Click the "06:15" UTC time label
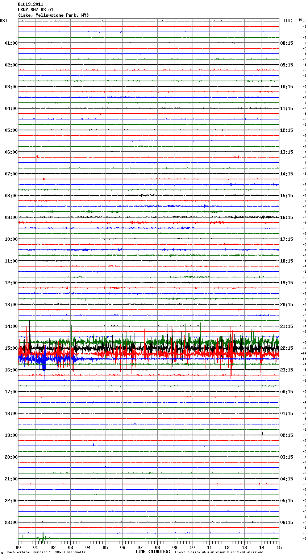Screen dimensions: 308x557 [287, 523]
